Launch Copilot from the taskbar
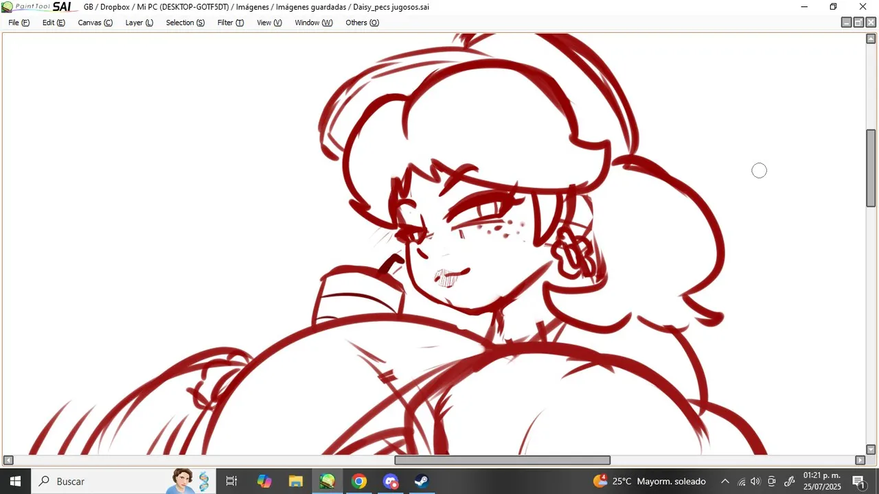Viewport: 879px width, 494px height. (264, 481)
